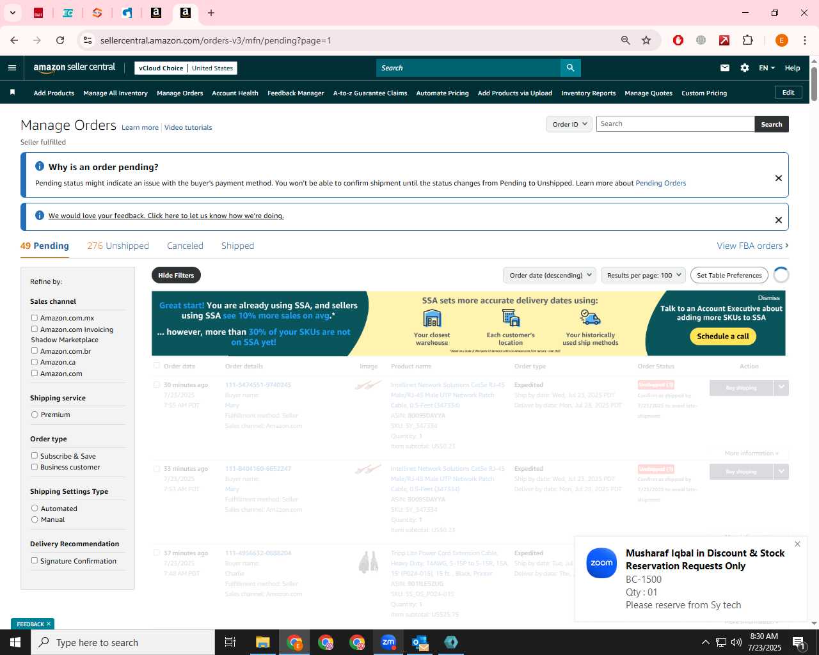Click the View FBA orders link
Viewport: 819px width, 655px height.
click(752, 246)
